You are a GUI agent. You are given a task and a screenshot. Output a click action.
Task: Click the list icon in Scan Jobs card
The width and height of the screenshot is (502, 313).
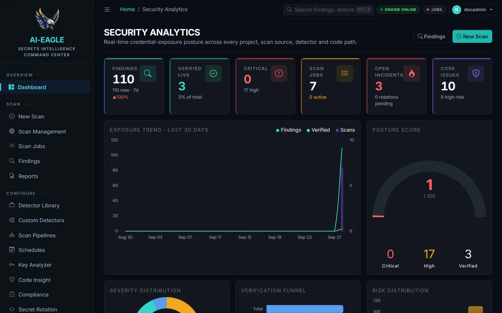pyautogui.click(x=344, y=73)
